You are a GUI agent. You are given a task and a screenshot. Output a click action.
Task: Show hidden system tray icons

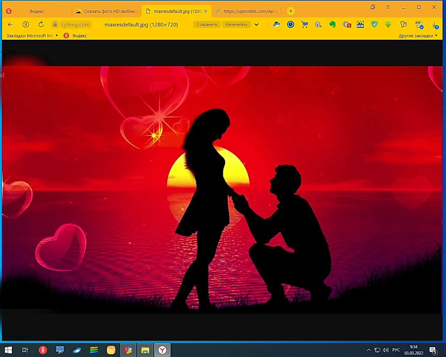369,350
